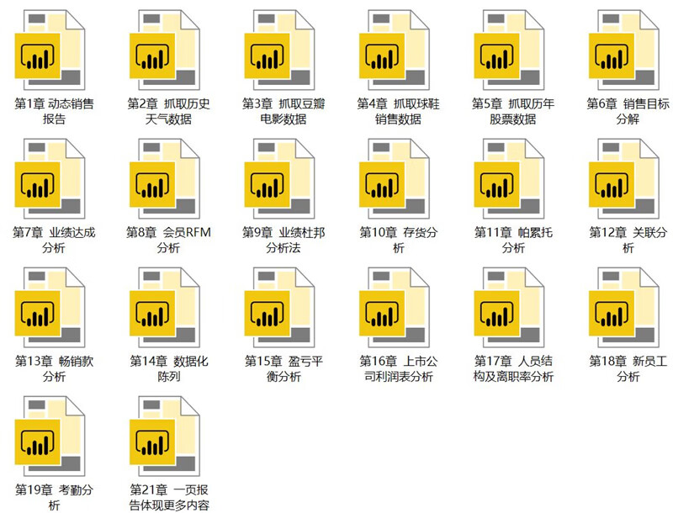Select the 第1章 动态销售报告 file icon
The width and height of the screenshot is (673, 513).
click(x=50, y=50)
